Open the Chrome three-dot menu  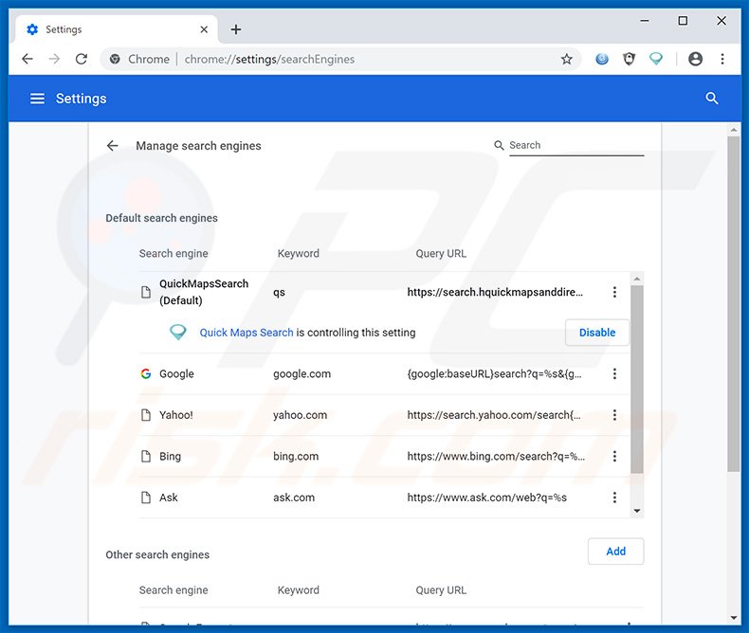(x=722, y=59)
